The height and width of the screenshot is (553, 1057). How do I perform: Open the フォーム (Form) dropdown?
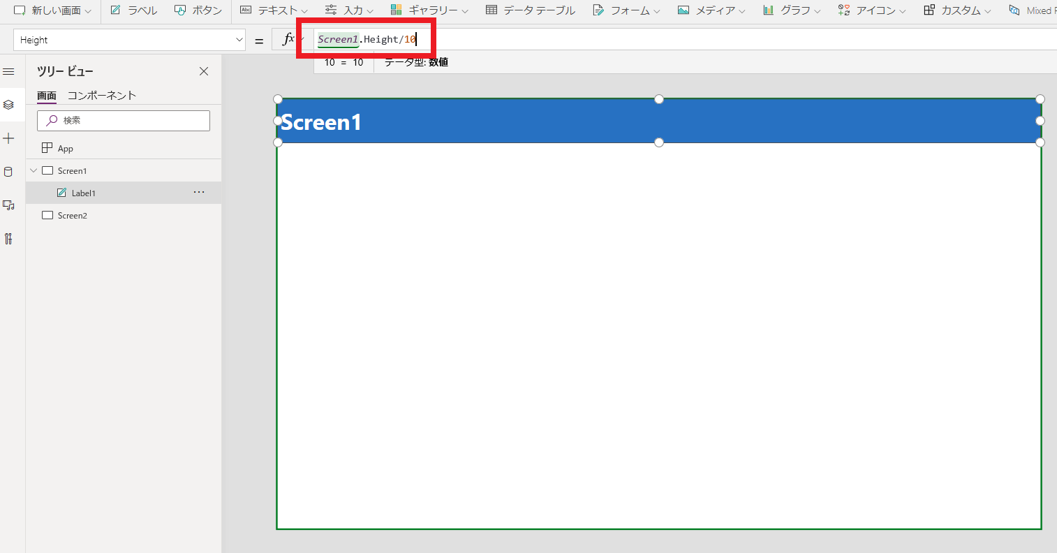[x=626, y=10]
